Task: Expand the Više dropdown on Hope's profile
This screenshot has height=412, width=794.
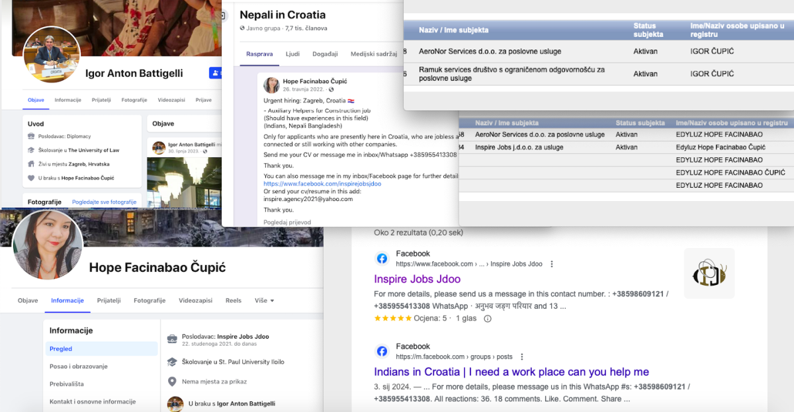Action: pyautogui.click(x=264, y=300)
